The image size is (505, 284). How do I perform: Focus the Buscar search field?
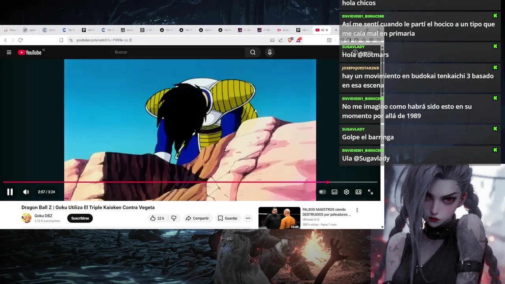pos(178,52)
